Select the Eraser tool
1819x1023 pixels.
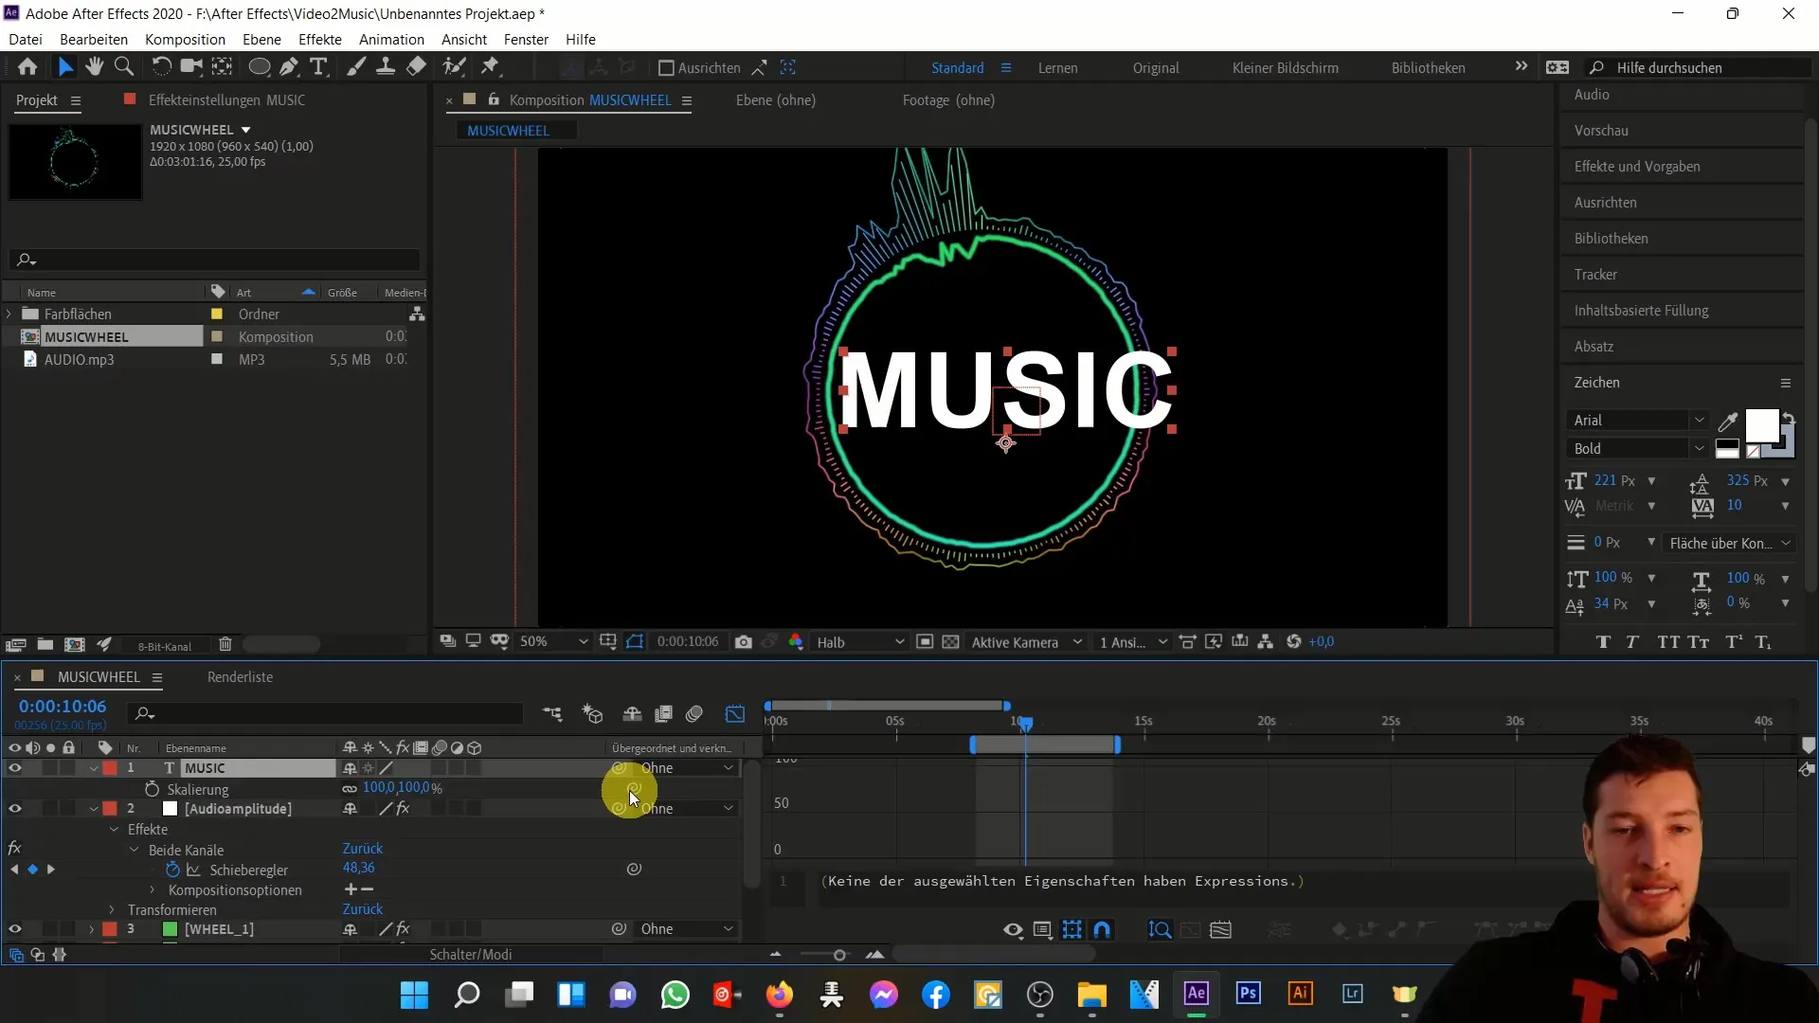[416, 67]
